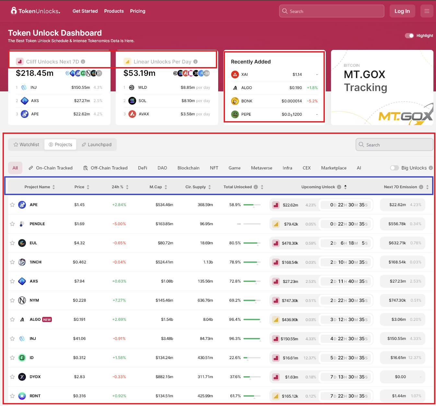This screenshot has width=436, height=406.
Task: Click the projects table Search field
Action: tap(394, 145)
